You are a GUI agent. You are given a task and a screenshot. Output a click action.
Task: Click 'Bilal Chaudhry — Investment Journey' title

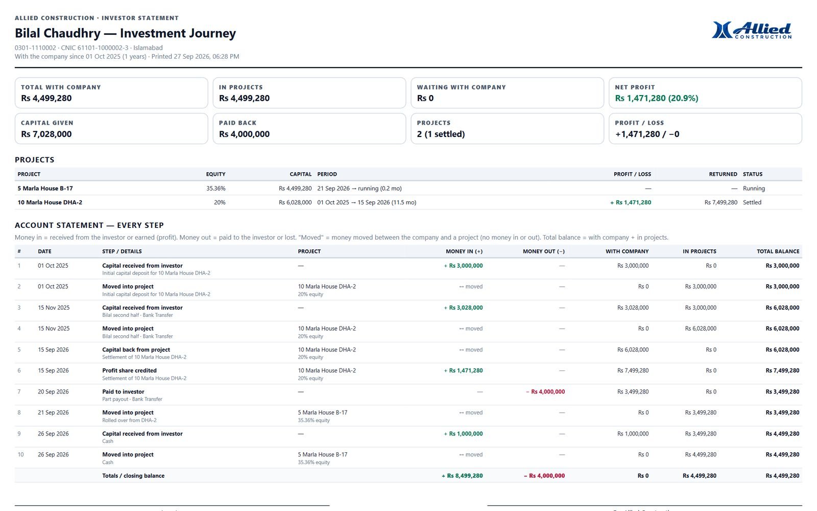pyautogui.click(x=125, y=33)
